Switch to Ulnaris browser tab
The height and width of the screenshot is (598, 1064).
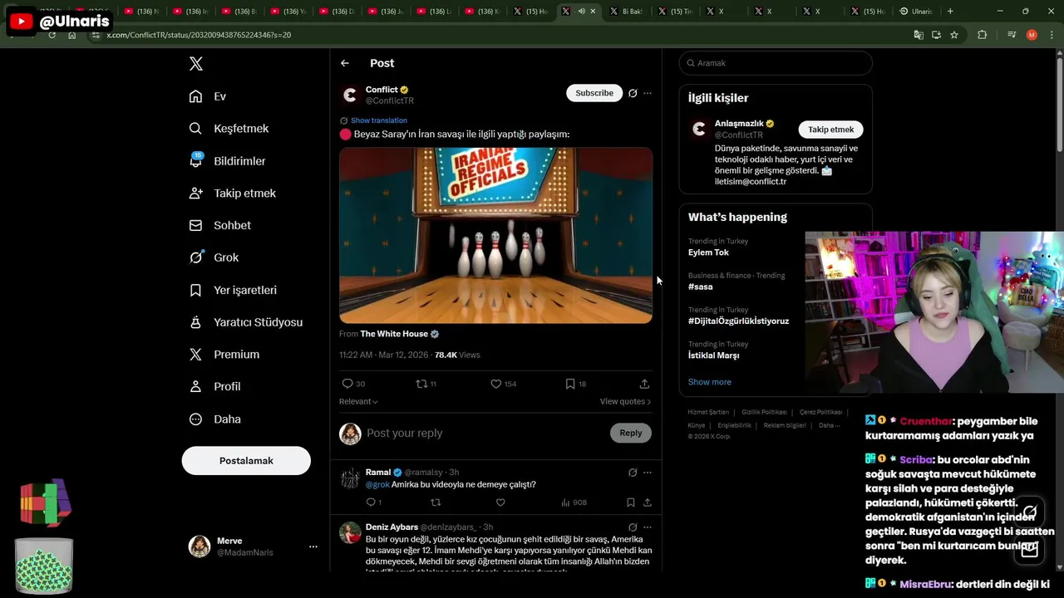[916, 12]
